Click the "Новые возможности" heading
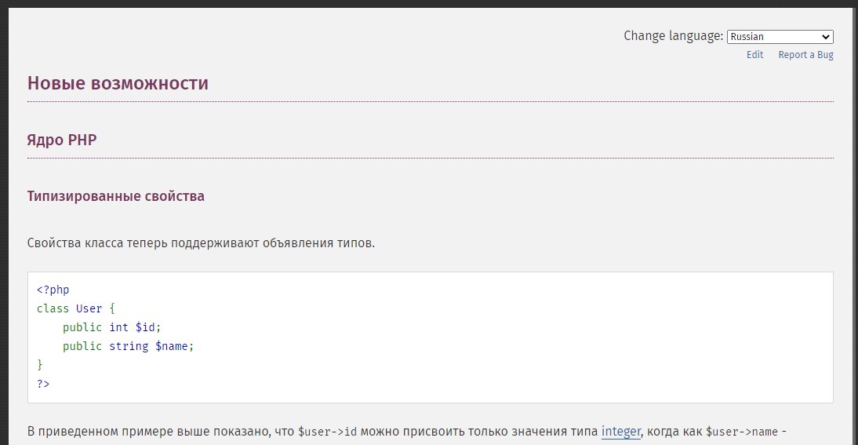 click(x=118, y=83)
